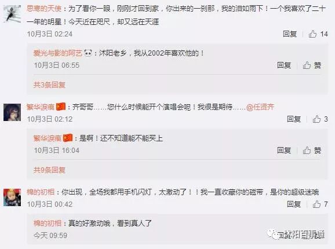335x249 pixels.
Task: Open the @任贤齐 mention link
Action: (260, 107)
